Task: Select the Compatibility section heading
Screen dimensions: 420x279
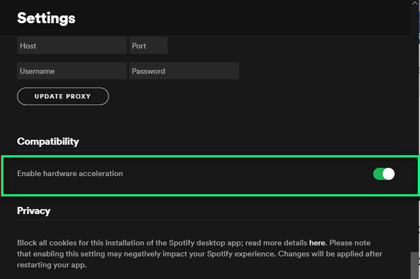Action: click(x=48, y=142)
